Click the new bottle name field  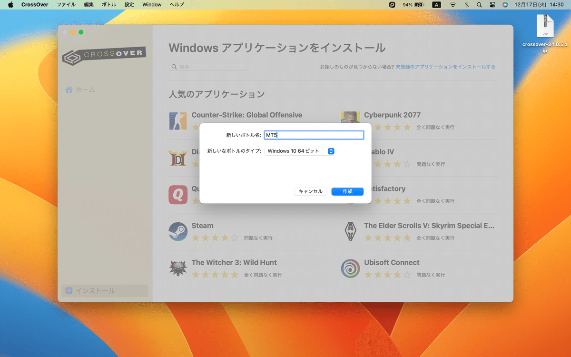[314, 135]
